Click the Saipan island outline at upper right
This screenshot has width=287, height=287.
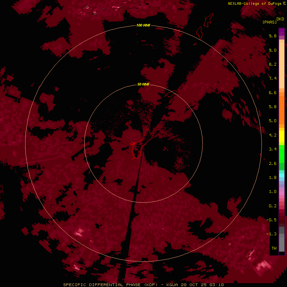[209, 20]
